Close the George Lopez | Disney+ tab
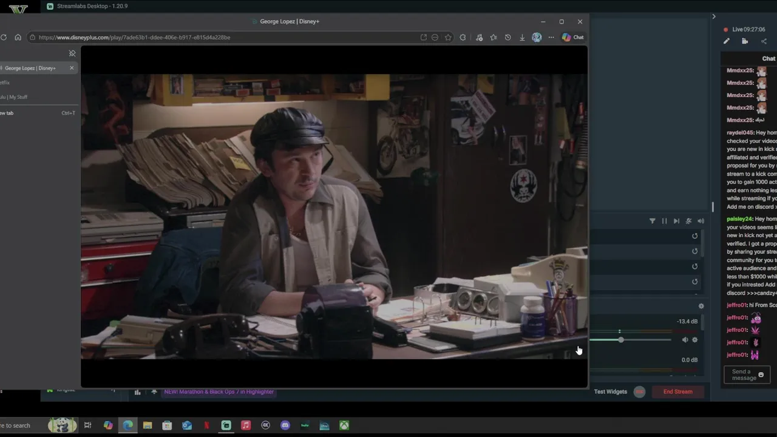This screenshot has width=777, height=437. click(72, 68)
